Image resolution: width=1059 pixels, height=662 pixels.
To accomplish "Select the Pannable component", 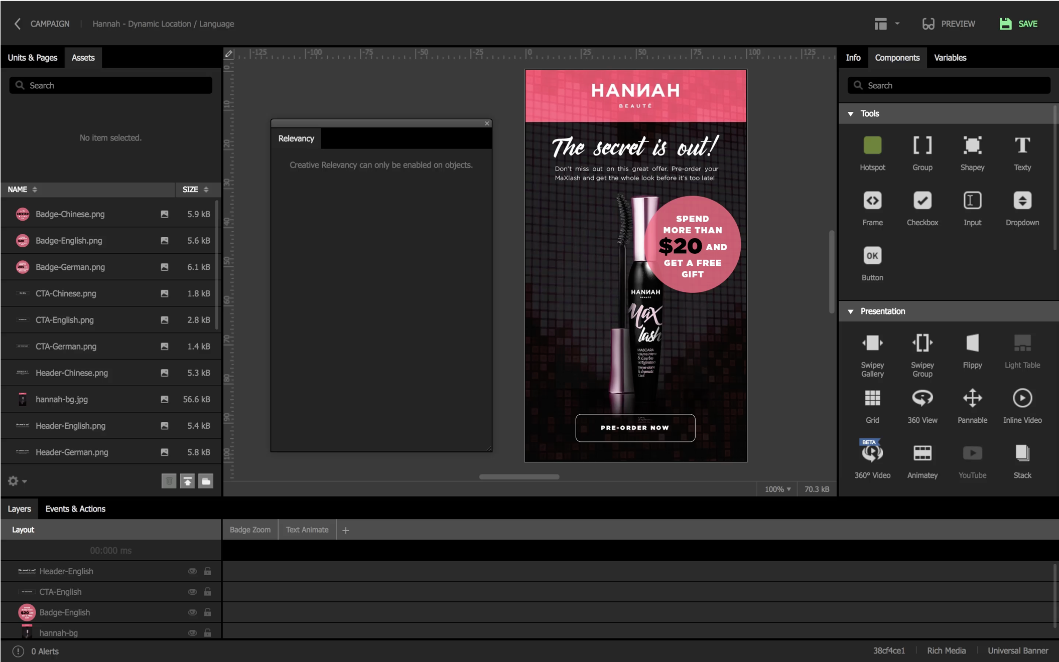I will click(x=972, y=399).
